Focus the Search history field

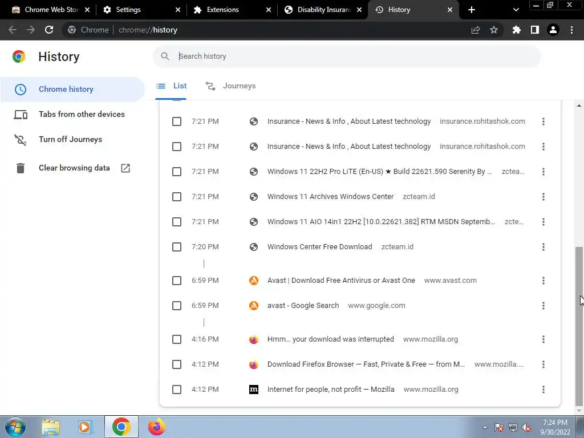(346, 56)
